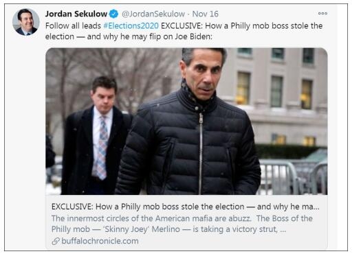
Task: Open the #Elections2020 hashtag
Action: point(131,25)
